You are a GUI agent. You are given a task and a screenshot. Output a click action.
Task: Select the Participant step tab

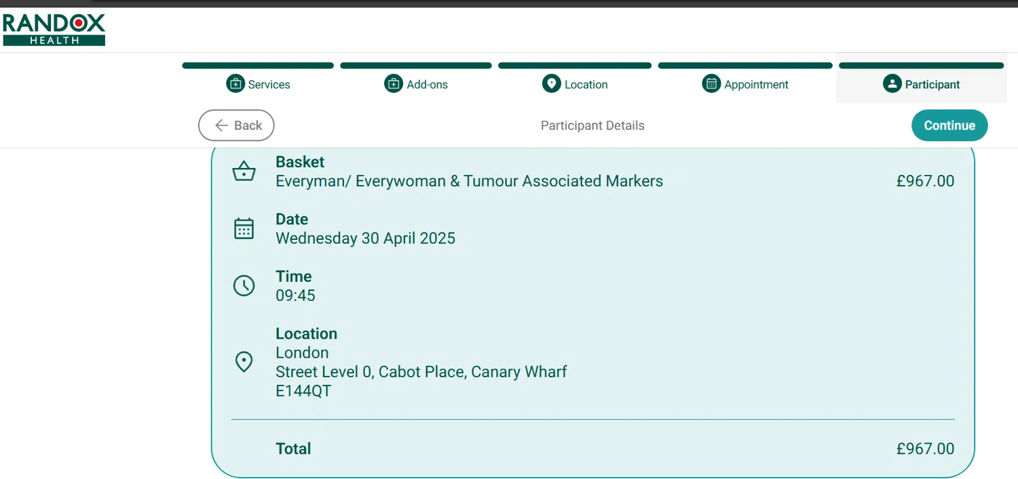click(932, 85)
